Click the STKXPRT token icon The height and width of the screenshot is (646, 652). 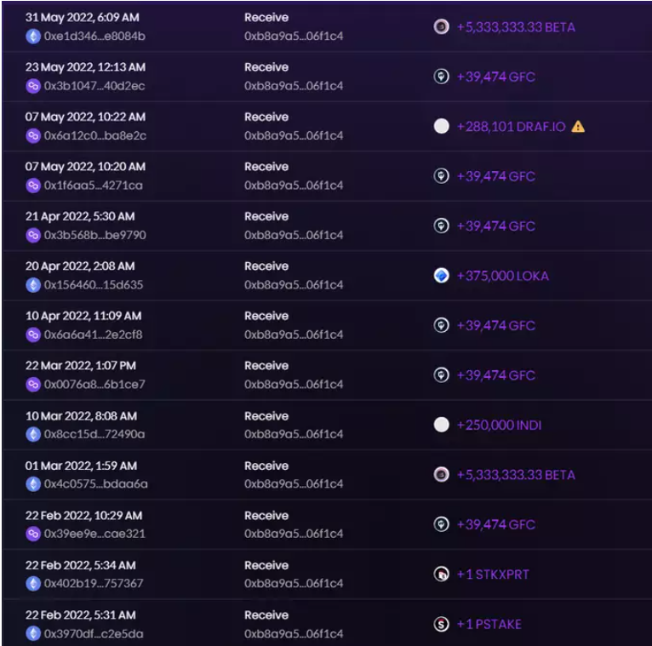(441, 575)
